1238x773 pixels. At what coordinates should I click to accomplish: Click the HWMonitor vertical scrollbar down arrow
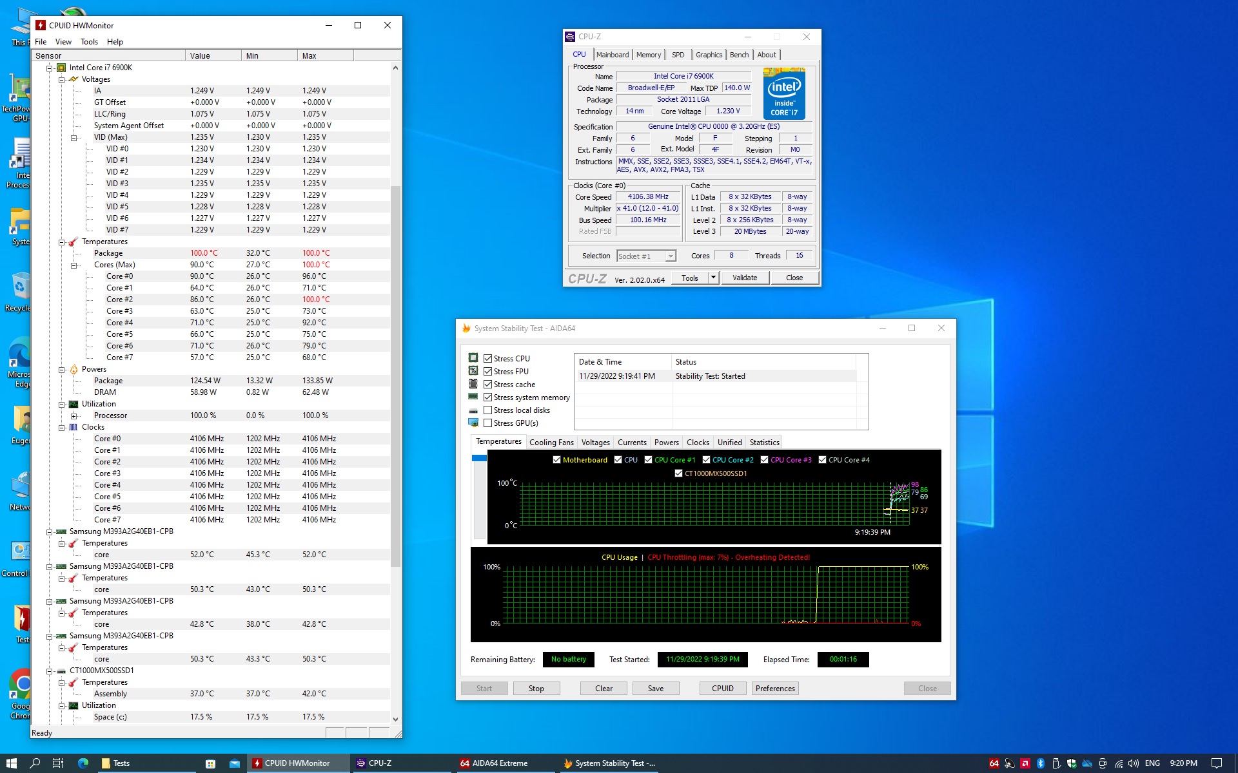coord(395,720)
